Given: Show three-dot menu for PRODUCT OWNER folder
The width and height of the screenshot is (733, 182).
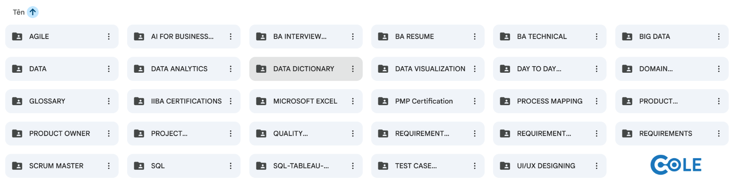Looking at the screenshot, I should click(109, 134).
